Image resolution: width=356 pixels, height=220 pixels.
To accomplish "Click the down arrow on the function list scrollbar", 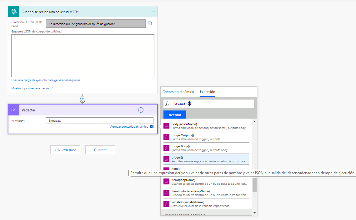I will 254,213.
